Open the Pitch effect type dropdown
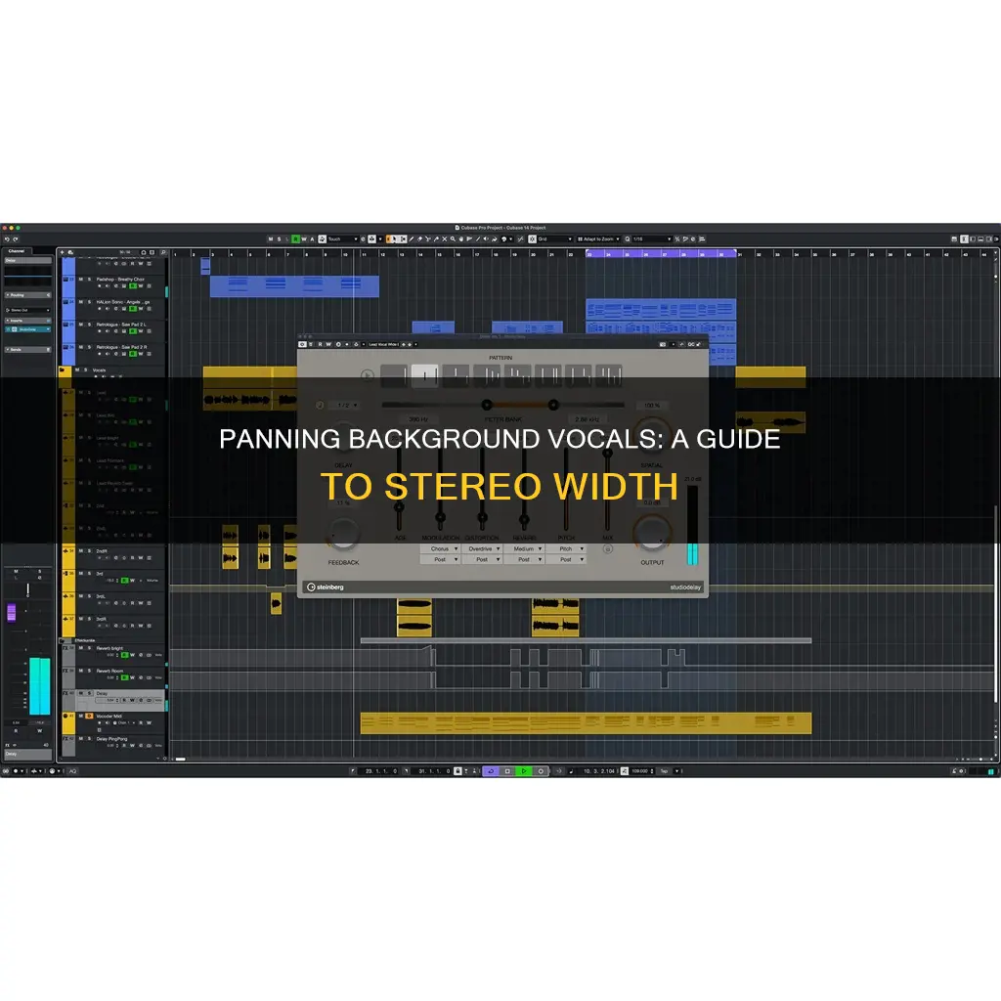 point(566,549)
